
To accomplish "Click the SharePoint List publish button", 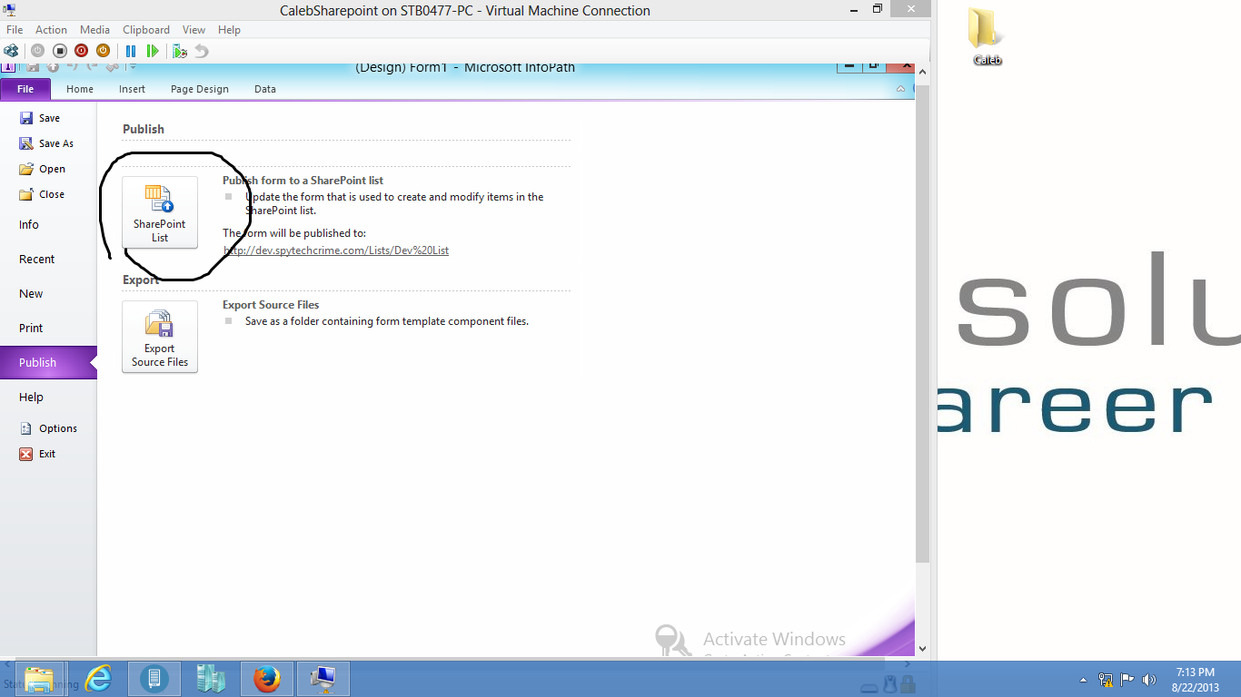I will pos(160,212).
